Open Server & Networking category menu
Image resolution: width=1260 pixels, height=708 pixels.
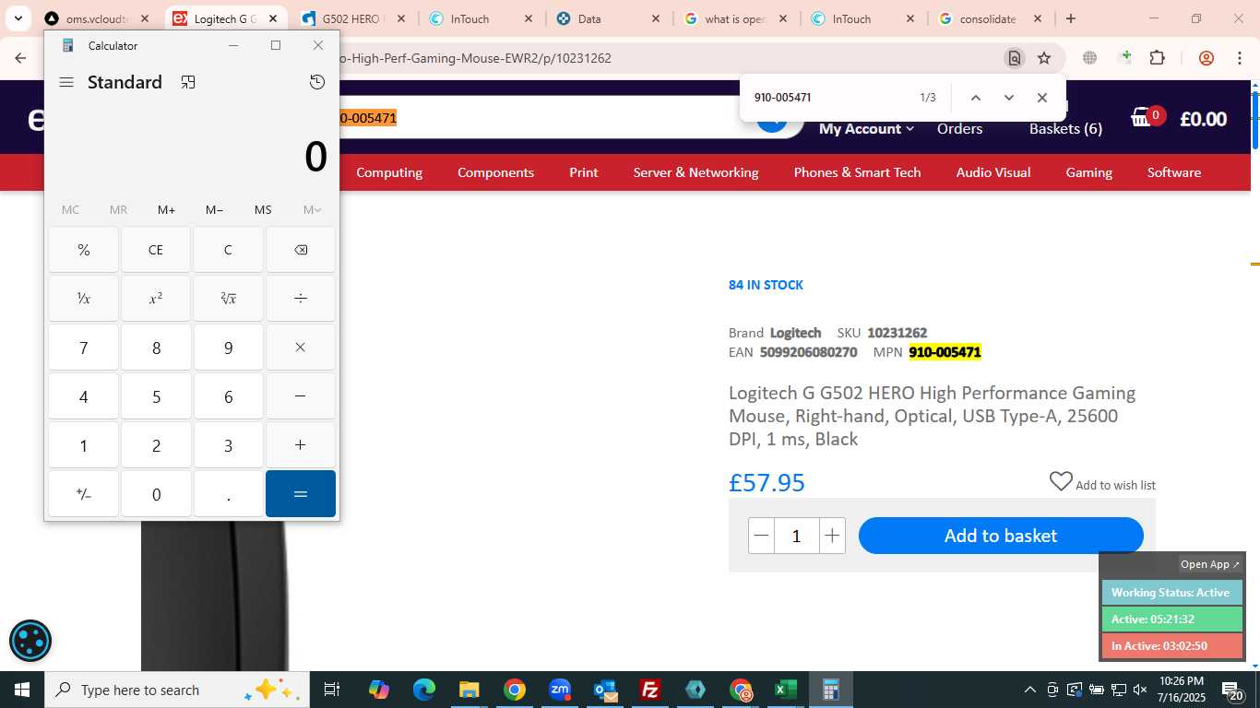[x=695, y=172]
